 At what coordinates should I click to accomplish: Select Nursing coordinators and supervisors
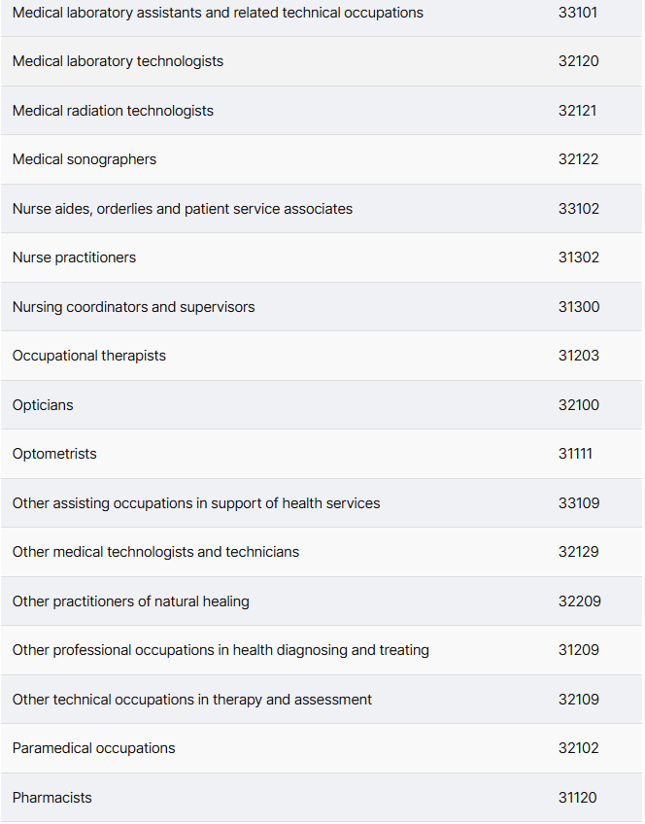pyautogui.click(x=133, y=307)
